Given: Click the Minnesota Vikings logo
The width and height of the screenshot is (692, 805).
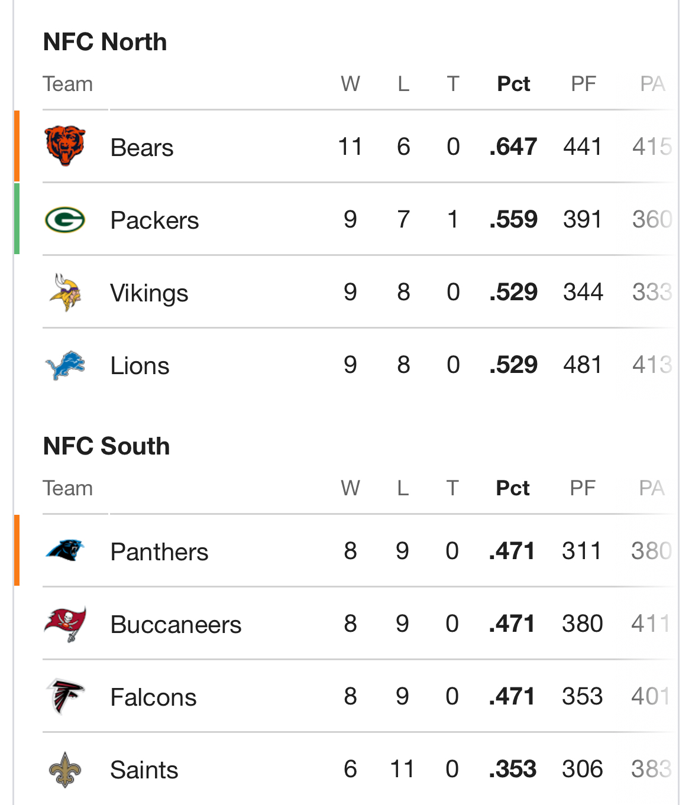Looking at the screenshot, I should click(x=65, y=293).
